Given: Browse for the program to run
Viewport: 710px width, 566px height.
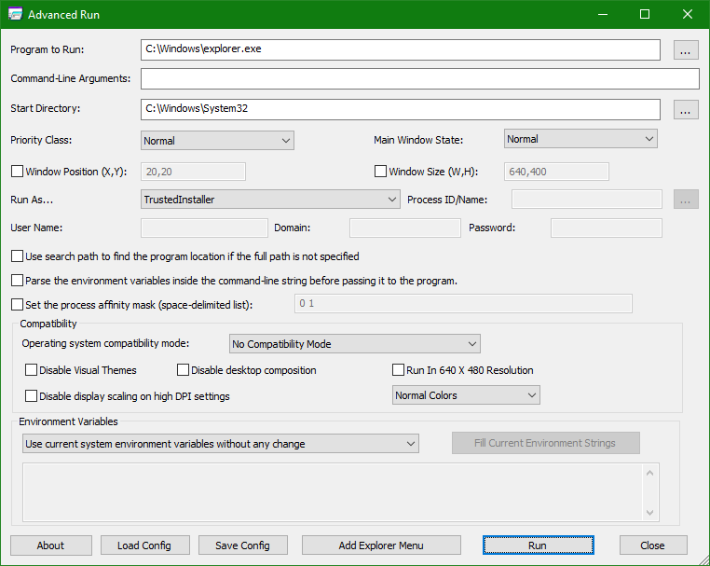Looking at the screenshot, I should (x=686, y=49).
